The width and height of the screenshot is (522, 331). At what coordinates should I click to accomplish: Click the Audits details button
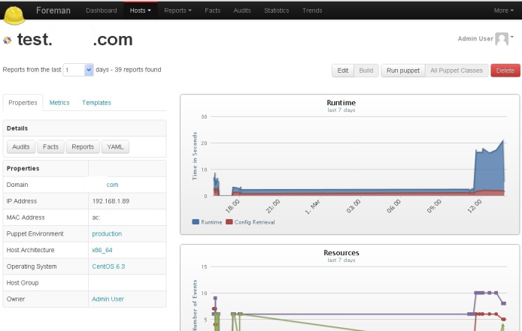(21, 146)
